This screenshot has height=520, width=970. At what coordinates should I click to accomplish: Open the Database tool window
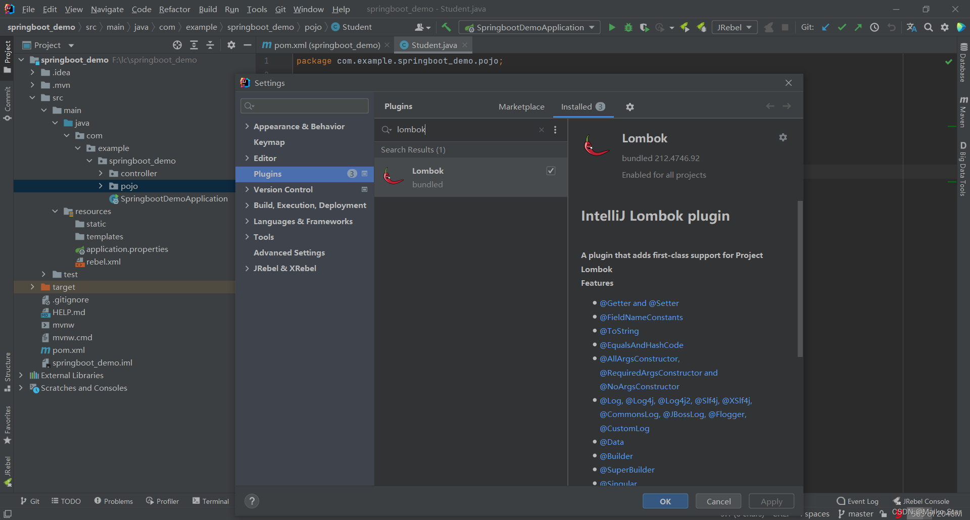[x=963, y=63]
